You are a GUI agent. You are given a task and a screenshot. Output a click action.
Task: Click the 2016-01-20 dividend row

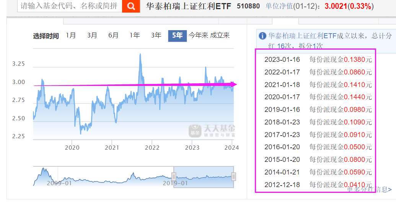click(318, 147)
